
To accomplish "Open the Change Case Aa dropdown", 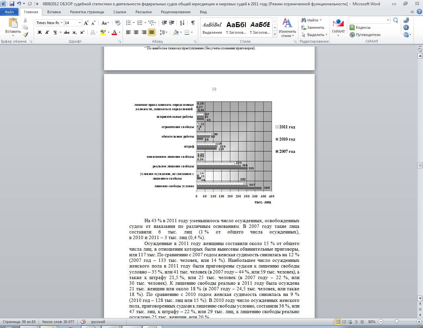I will [105, 23].
